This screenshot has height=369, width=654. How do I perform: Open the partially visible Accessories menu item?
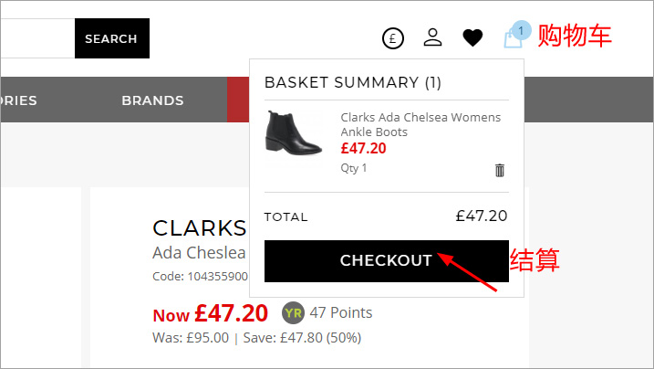(x=18, y=100)
